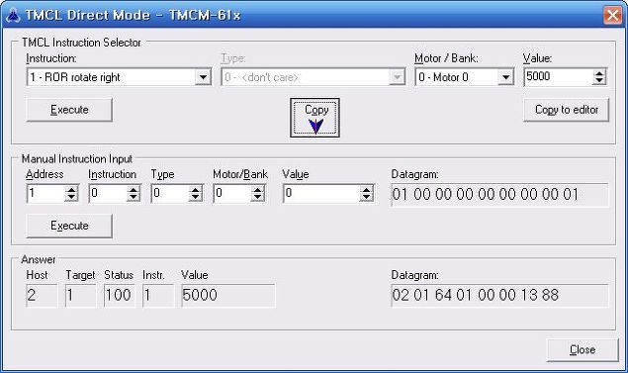Click the manual input Datagram field
Screen dimensions: 628x373
[499, 195]
